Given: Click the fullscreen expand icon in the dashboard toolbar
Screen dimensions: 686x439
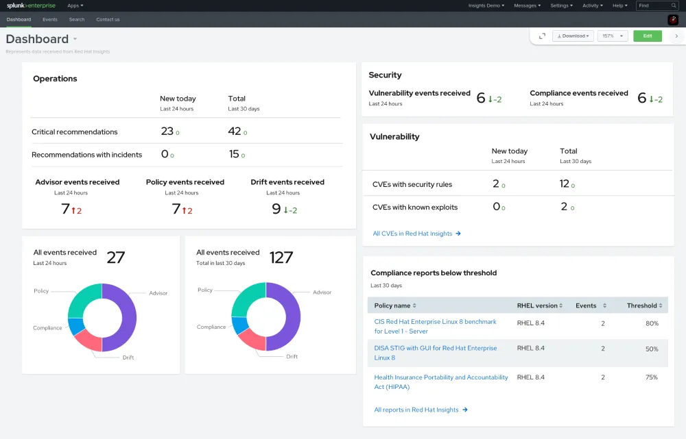Looking at the screenshot, I should [x=543, y=35].
